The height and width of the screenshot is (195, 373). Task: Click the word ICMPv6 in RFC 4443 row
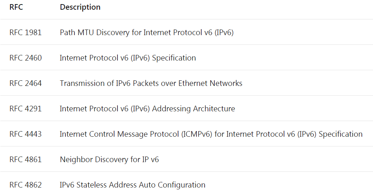[x=197, y=134]
